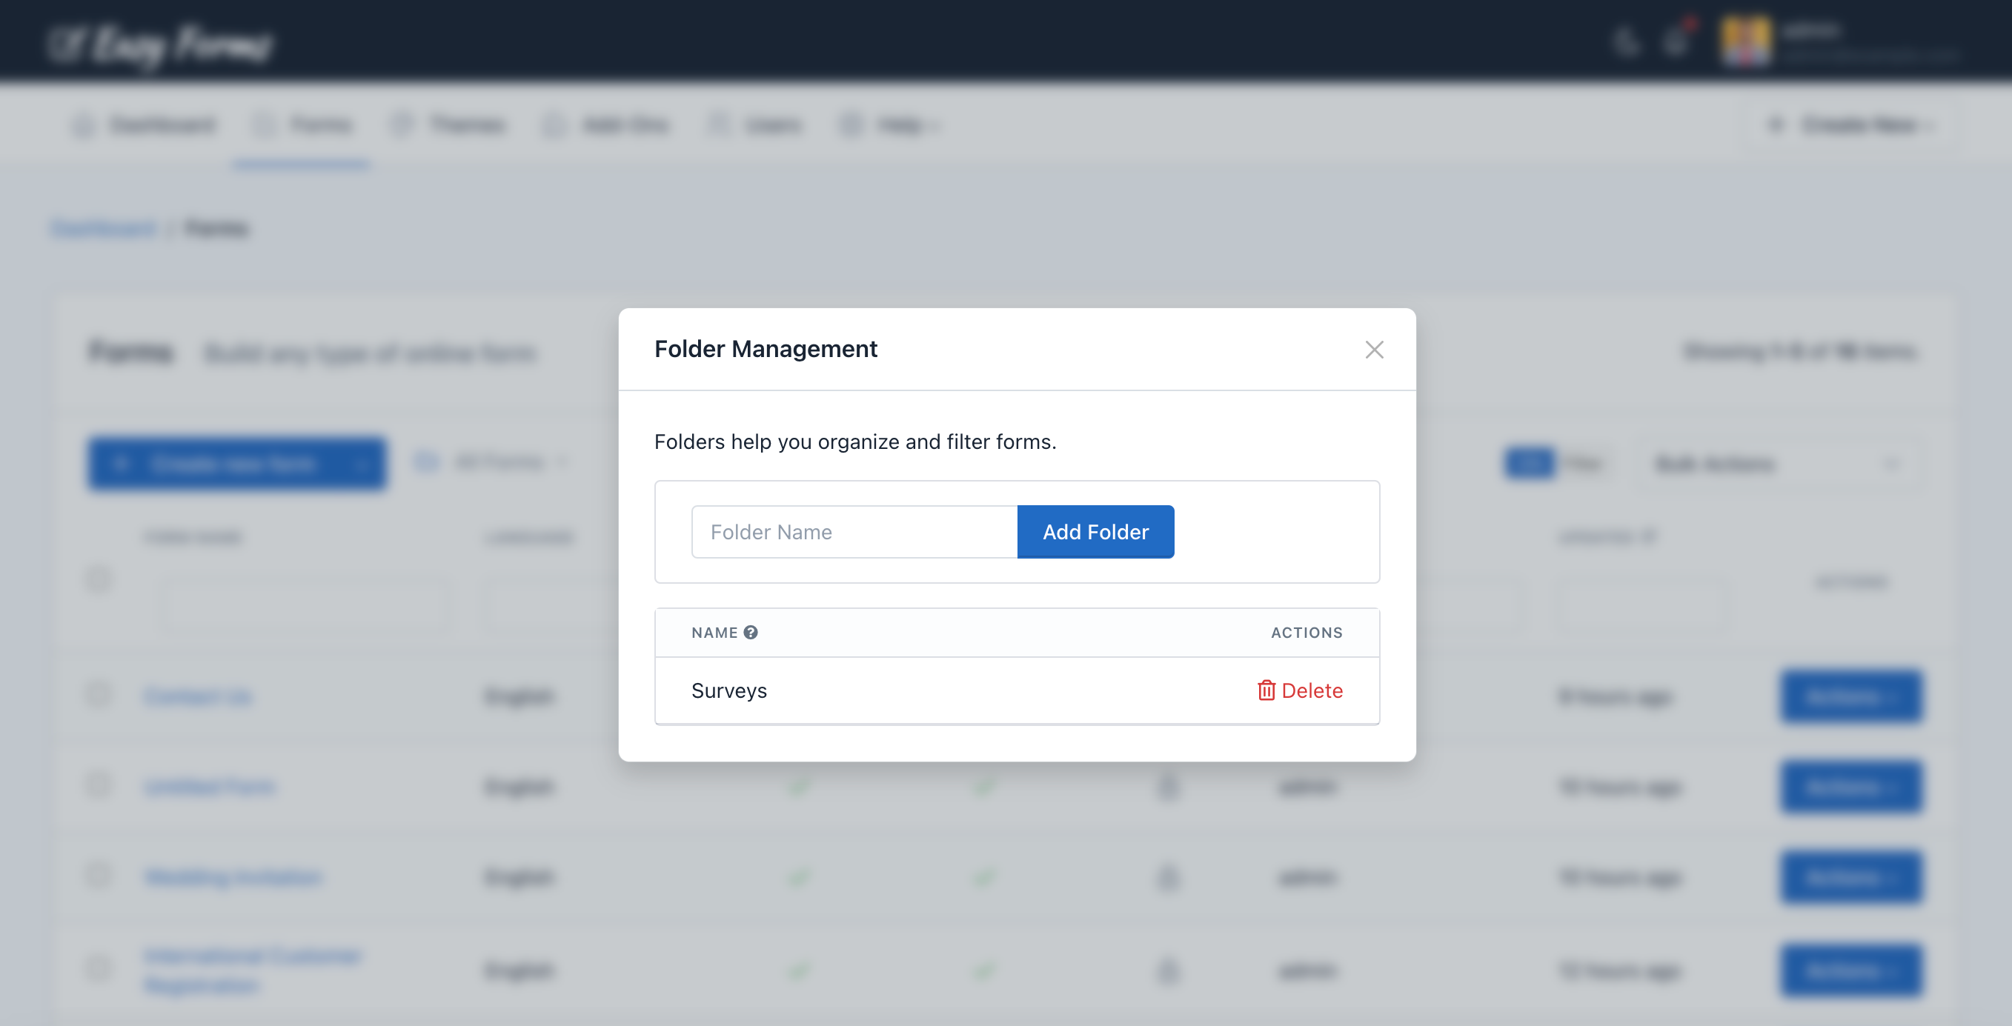
Task: Close the Folder Management dialog
Action: 1374,349
